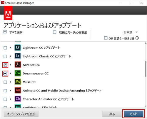Click the 戻る back button
The height and width of the screenshot is (119, 147).
112,114
